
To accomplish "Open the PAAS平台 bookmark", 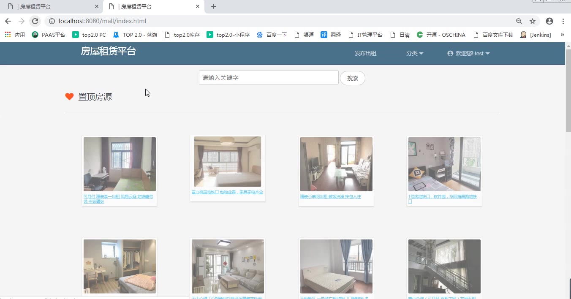I will click(49, 35).
